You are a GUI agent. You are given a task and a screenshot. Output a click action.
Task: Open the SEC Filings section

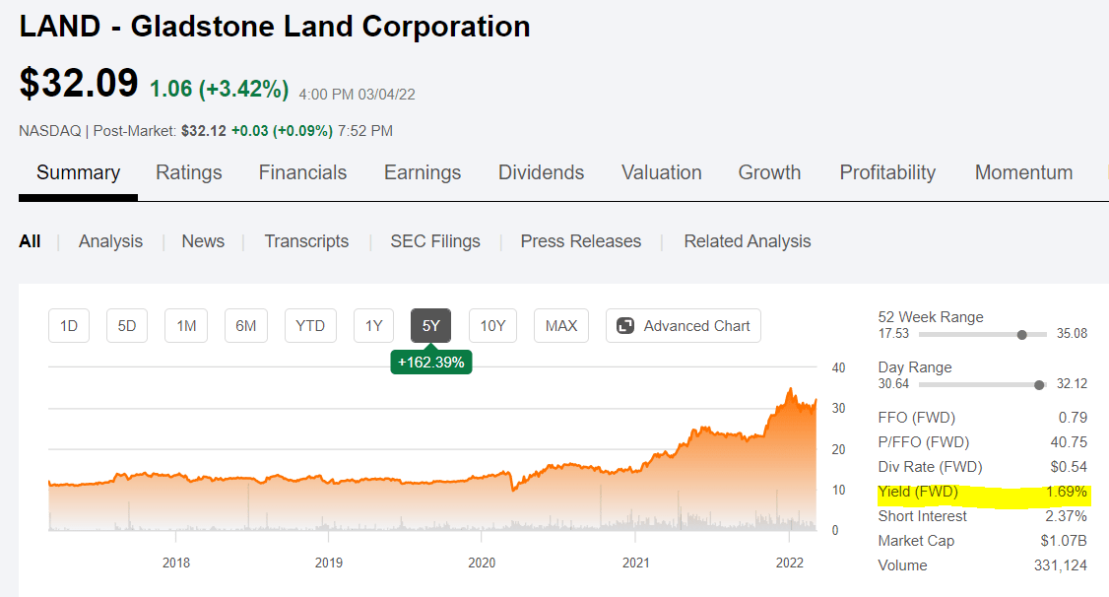[434, 240]
